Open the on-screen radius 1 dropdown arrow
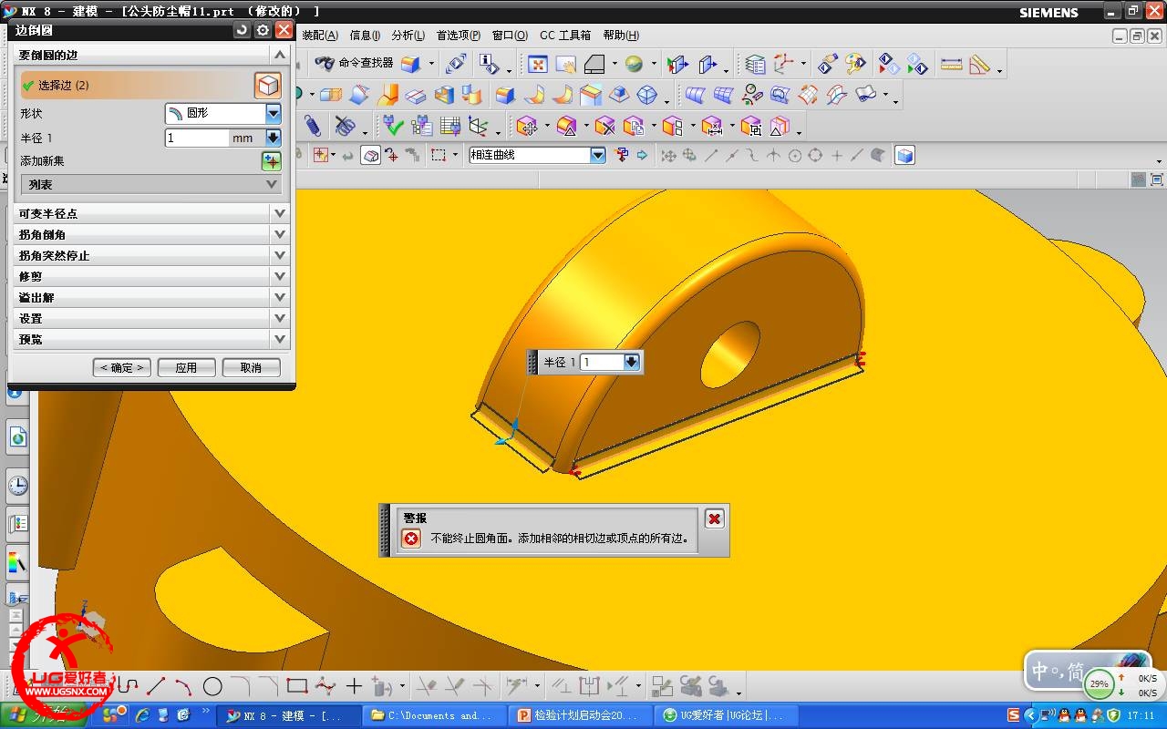Screen dimensions: 1167x729 click(x=632, y=362)
